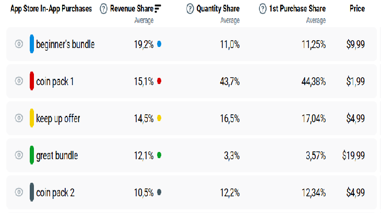Select the keep up offer product name

(58, 119)
